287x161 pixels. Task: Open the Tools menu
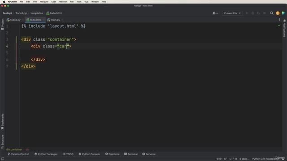[x=79, y=2]
